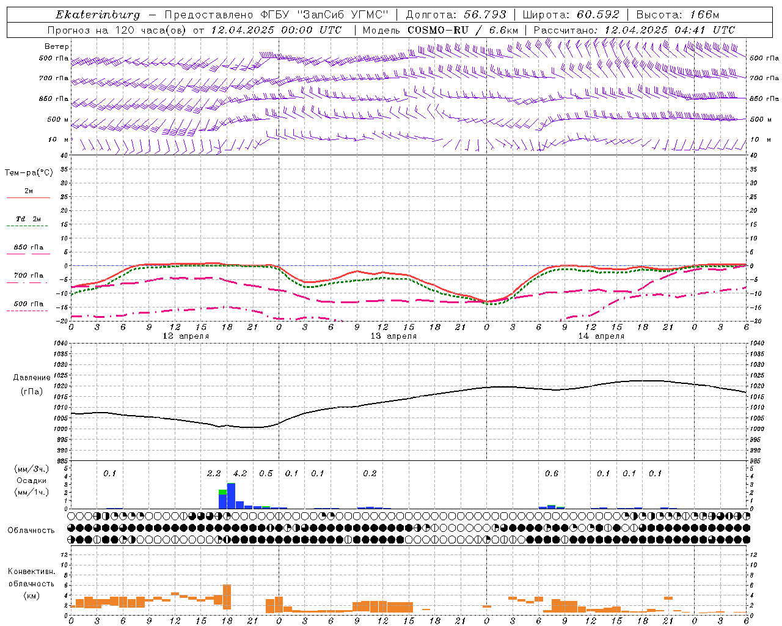Screen dimensions: 782x626
Task: Select the 0.2 precipitation total
Action: [370, 474]
